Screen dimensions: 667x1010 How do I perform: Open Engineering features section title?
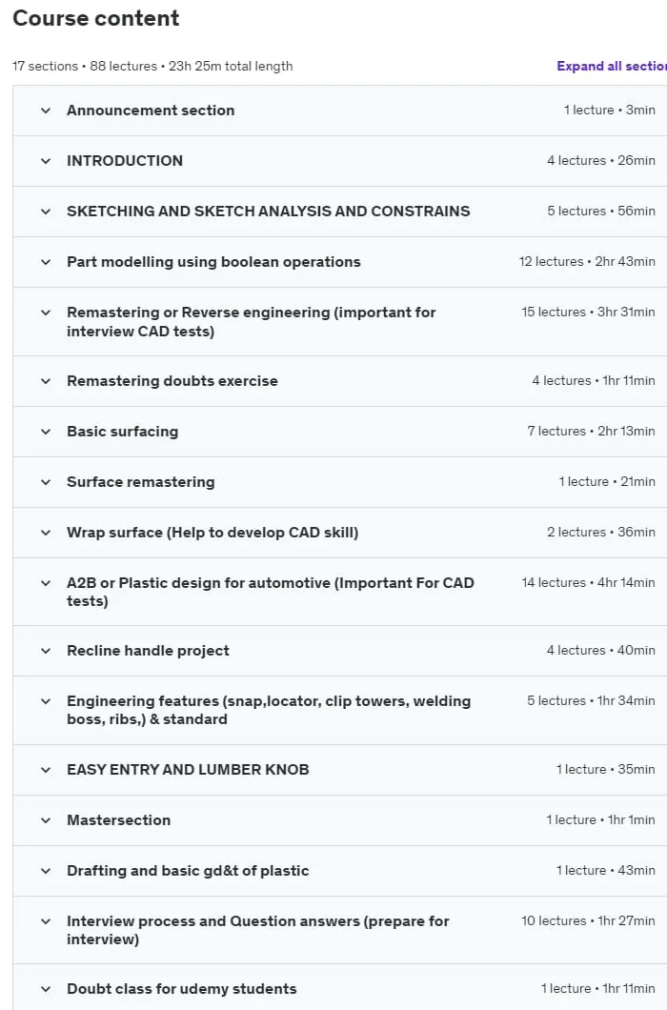(269, 710)
